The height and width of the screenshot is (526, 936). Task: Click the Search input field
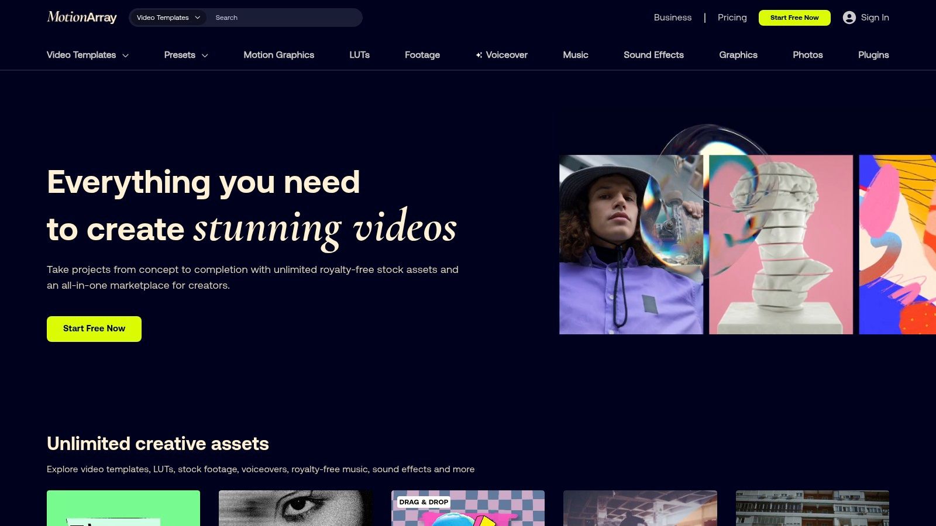[281, 18]
